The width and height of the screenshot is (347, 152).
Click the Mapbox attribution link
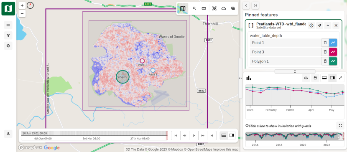(175, 149)
